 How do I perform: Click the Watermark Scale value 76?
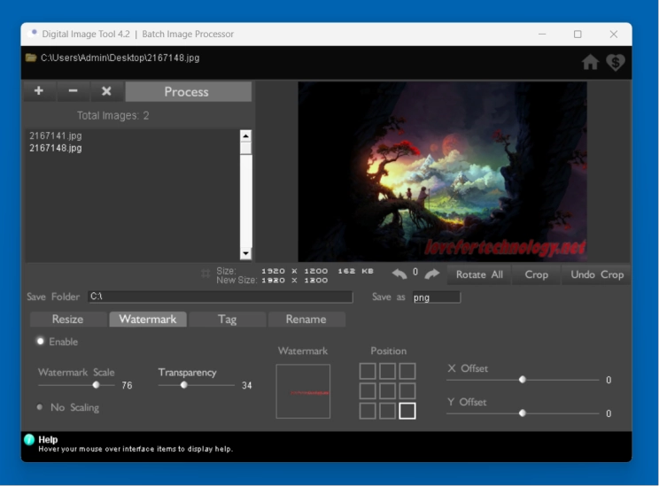click(127, 385)
